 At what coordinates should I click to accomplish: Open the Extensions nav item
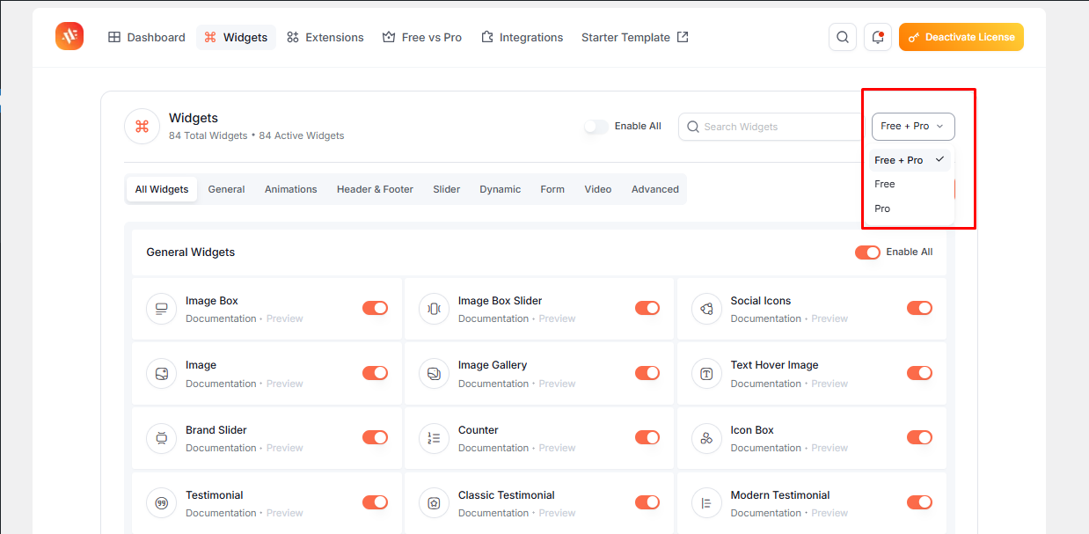(x=325, y=37)
